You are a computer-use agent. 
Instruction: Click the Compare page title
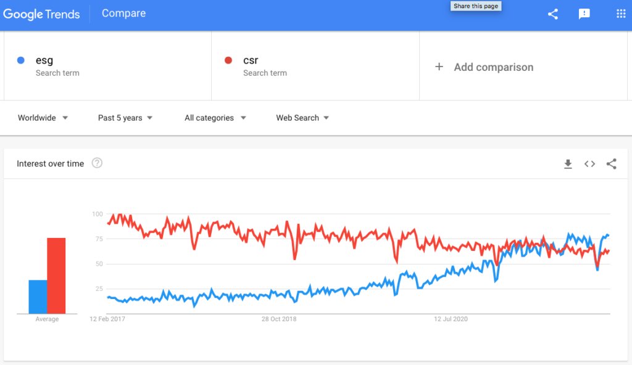pos(123,14)
